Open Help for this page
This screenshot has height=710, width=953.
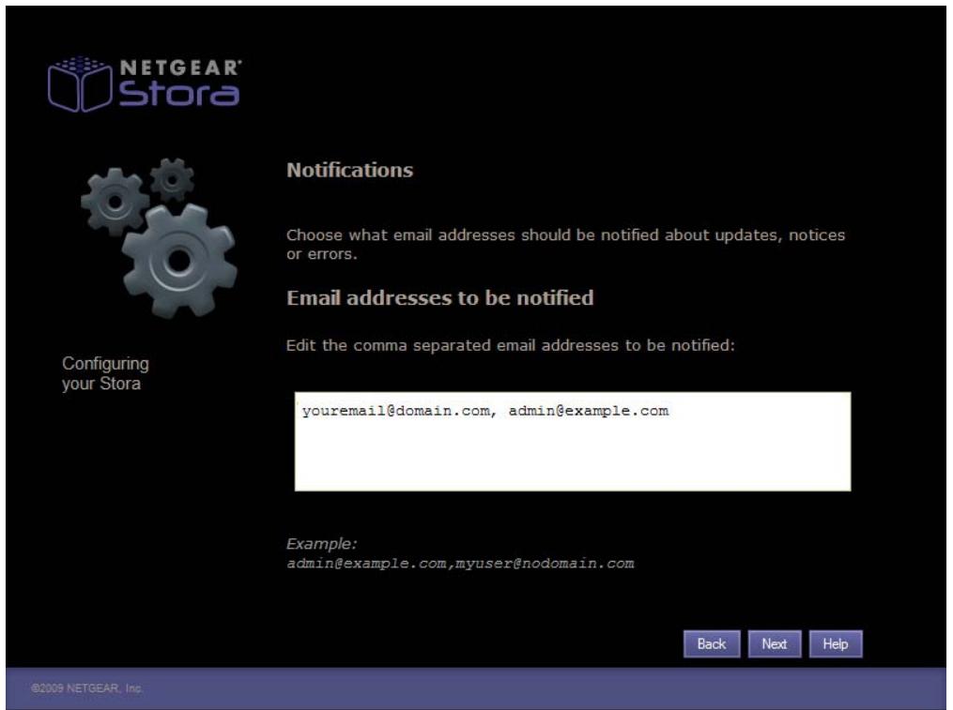836,643
